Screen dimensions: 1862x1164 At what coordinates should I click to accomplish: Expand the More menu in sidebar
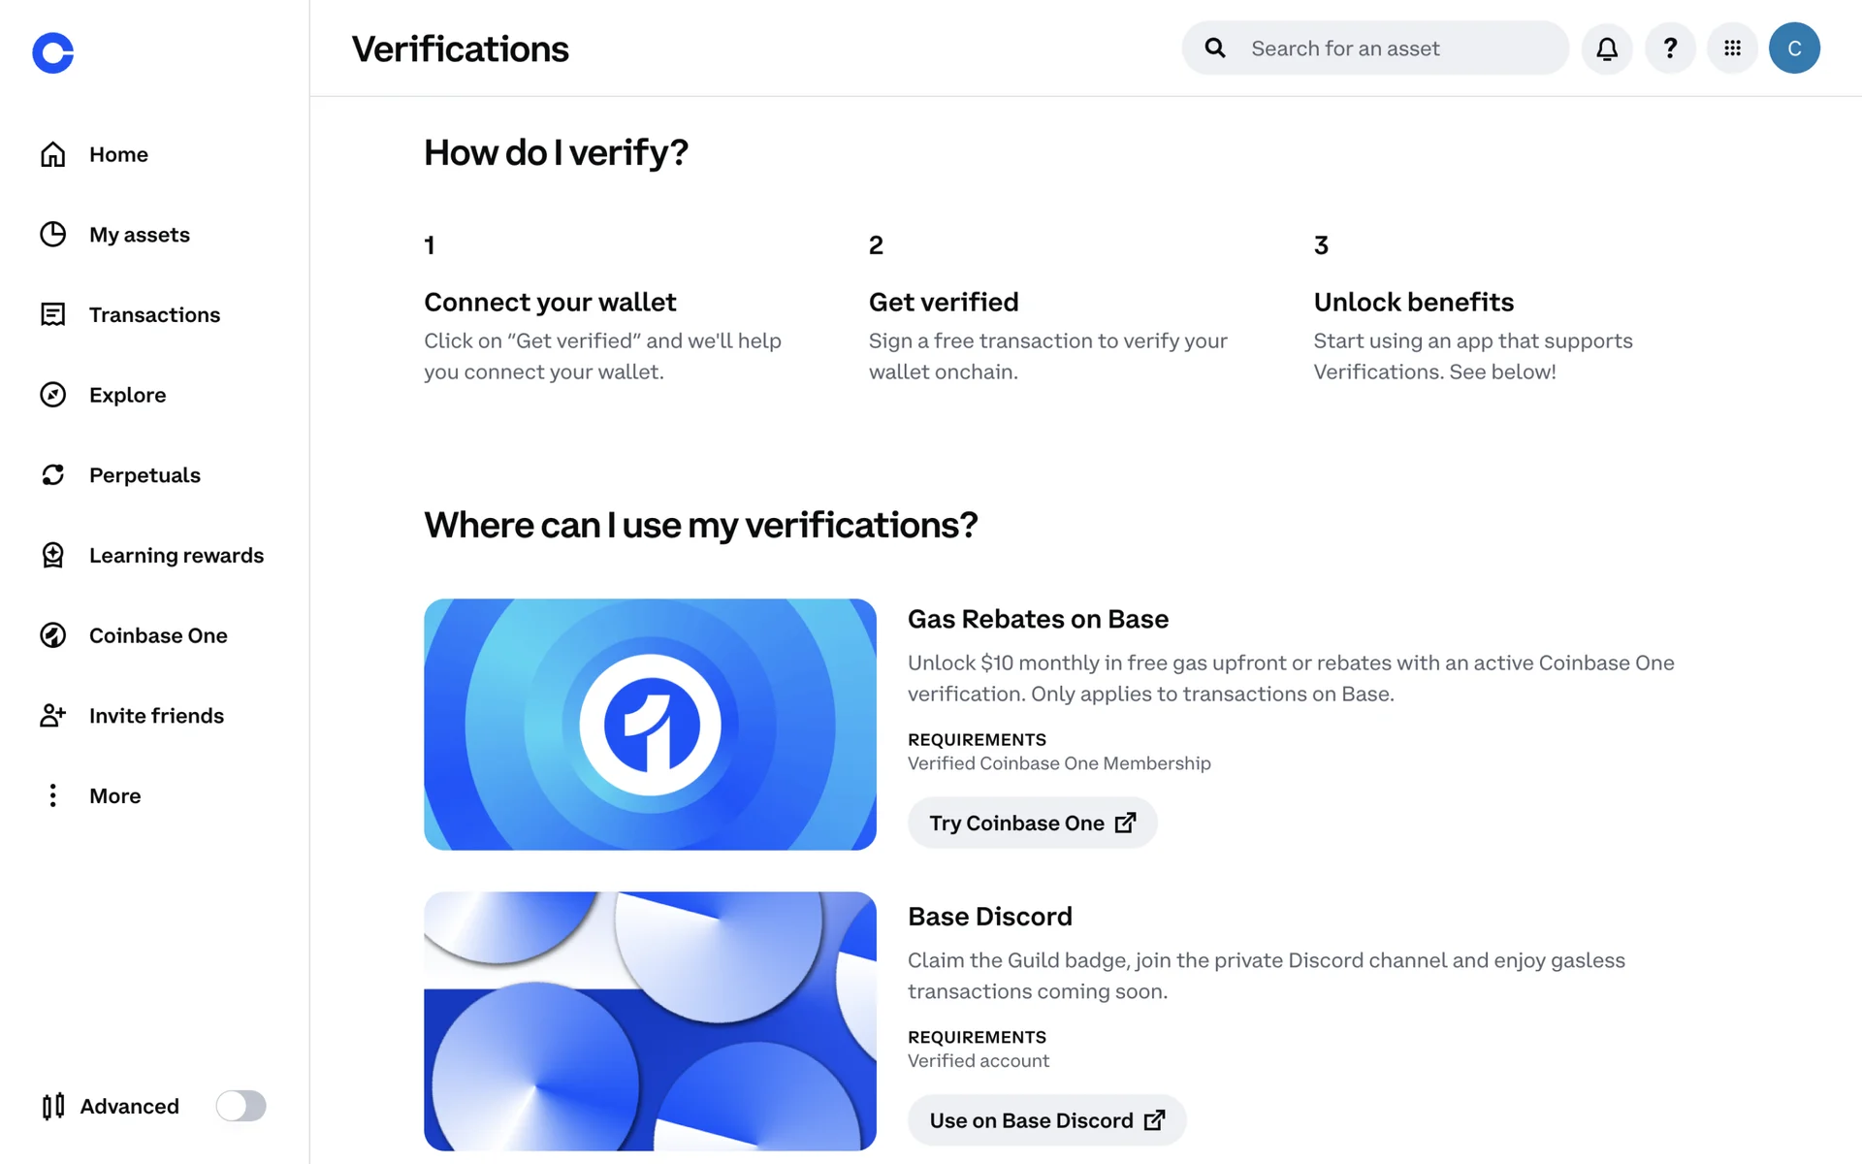click(x=114, y=796)
